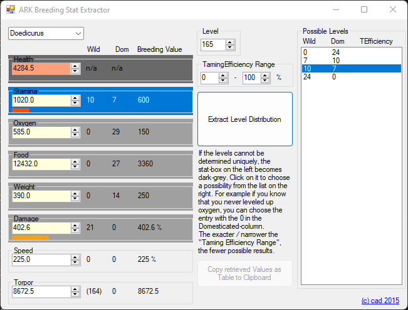
Task: Lower maximum taming efficiency with down arrow
Action: pyautogui.click(x=265, y=81)
